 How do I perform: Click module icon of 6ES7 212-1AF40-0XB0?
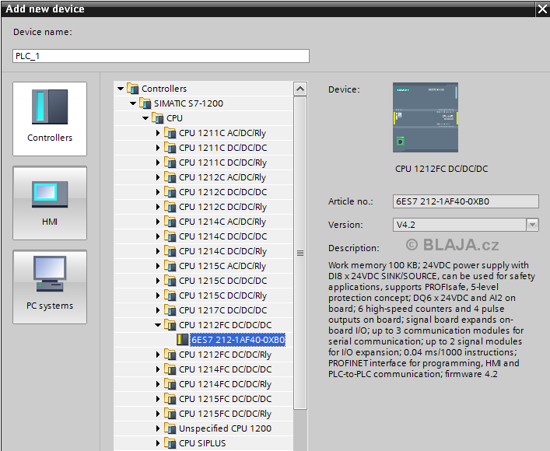click(x=182, y=340)
